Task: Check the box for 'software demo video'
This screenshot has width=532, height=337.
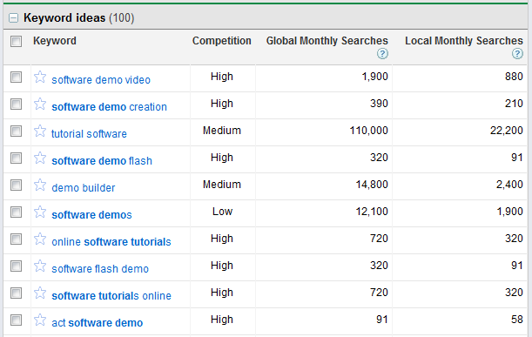Action: pos(16,77)
